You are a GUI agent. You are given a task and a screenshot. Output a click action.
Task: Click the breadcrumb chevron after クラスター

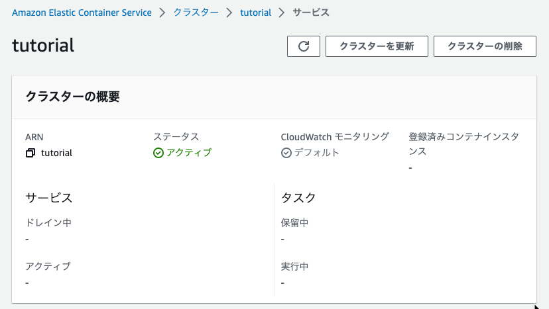[229, 13]
